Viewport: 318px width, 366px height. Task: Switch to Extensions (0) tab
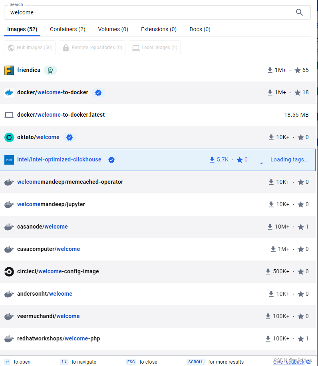pos(159,29)
